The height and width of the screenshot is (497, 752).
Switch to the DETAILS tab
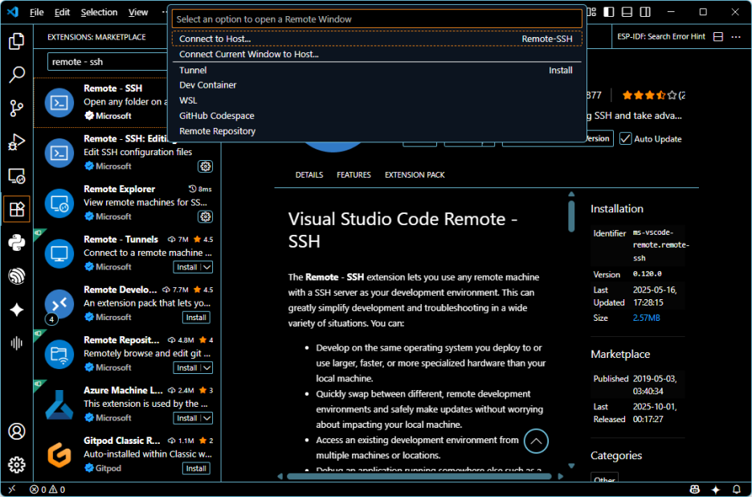coord(309,175)
